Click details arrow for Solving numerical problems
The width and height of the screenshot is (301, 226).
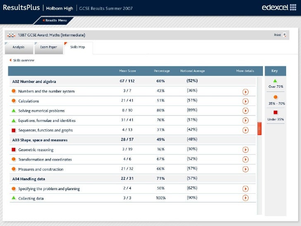[245, 111]
